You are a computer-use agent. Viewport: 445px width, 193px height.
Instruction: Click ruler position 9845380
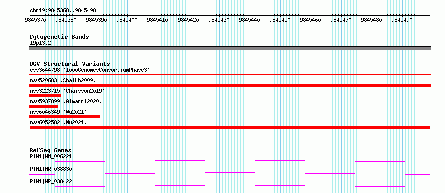point(66,20)
